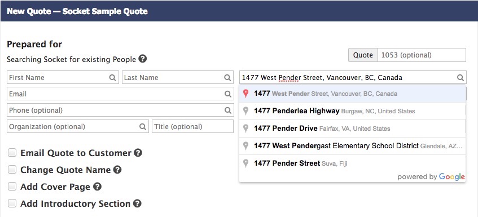Open help icon next to Email Quote to Customer
The width and height of the screenshot is (478, 217).
(138, 153)
